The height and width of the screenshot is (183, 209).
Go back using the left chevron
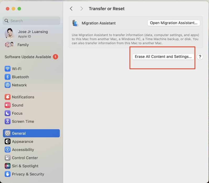click(71, 9)
